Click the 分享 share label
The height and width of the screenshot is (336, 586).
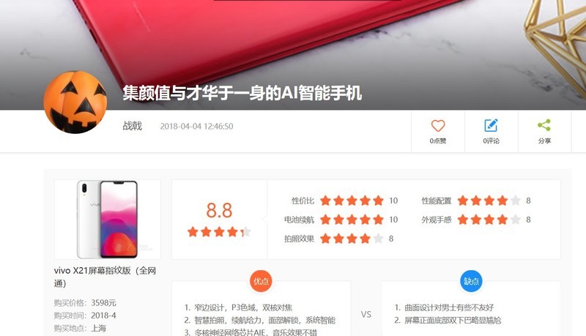(544, 141)
